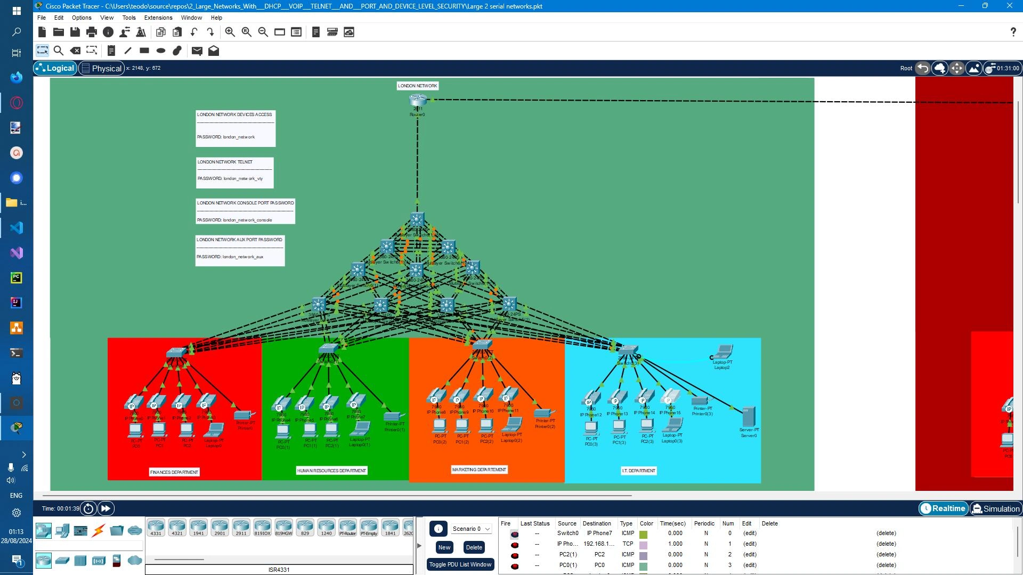Viewport: 1023px width, 575px height.
Task: Zoom in on the workspace
Action: [x=230, y=32]
